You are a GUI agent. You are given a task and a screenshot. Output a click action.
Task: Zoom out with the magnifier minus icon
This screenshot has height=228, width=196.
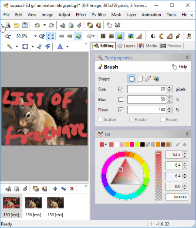coord(8,36)
